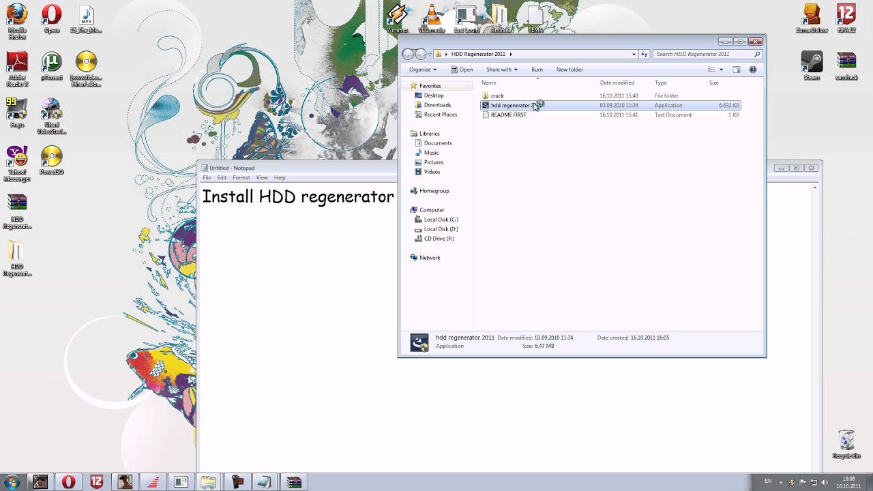Open Recent Places in navigation pane

pyautogui.click(x=441, y=115)
